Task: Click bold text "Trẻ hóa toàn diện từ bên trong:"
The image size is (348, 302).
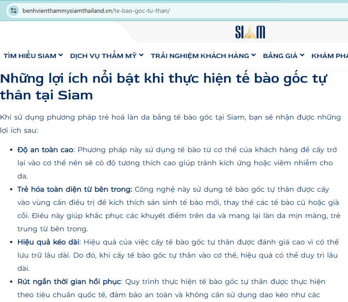Action: 75,189
